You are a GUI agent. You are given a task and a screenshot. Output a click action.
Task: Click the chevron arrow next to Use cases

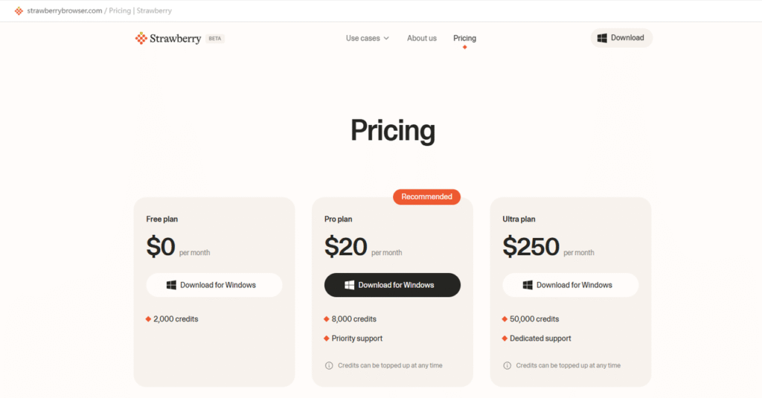(386, 38)
